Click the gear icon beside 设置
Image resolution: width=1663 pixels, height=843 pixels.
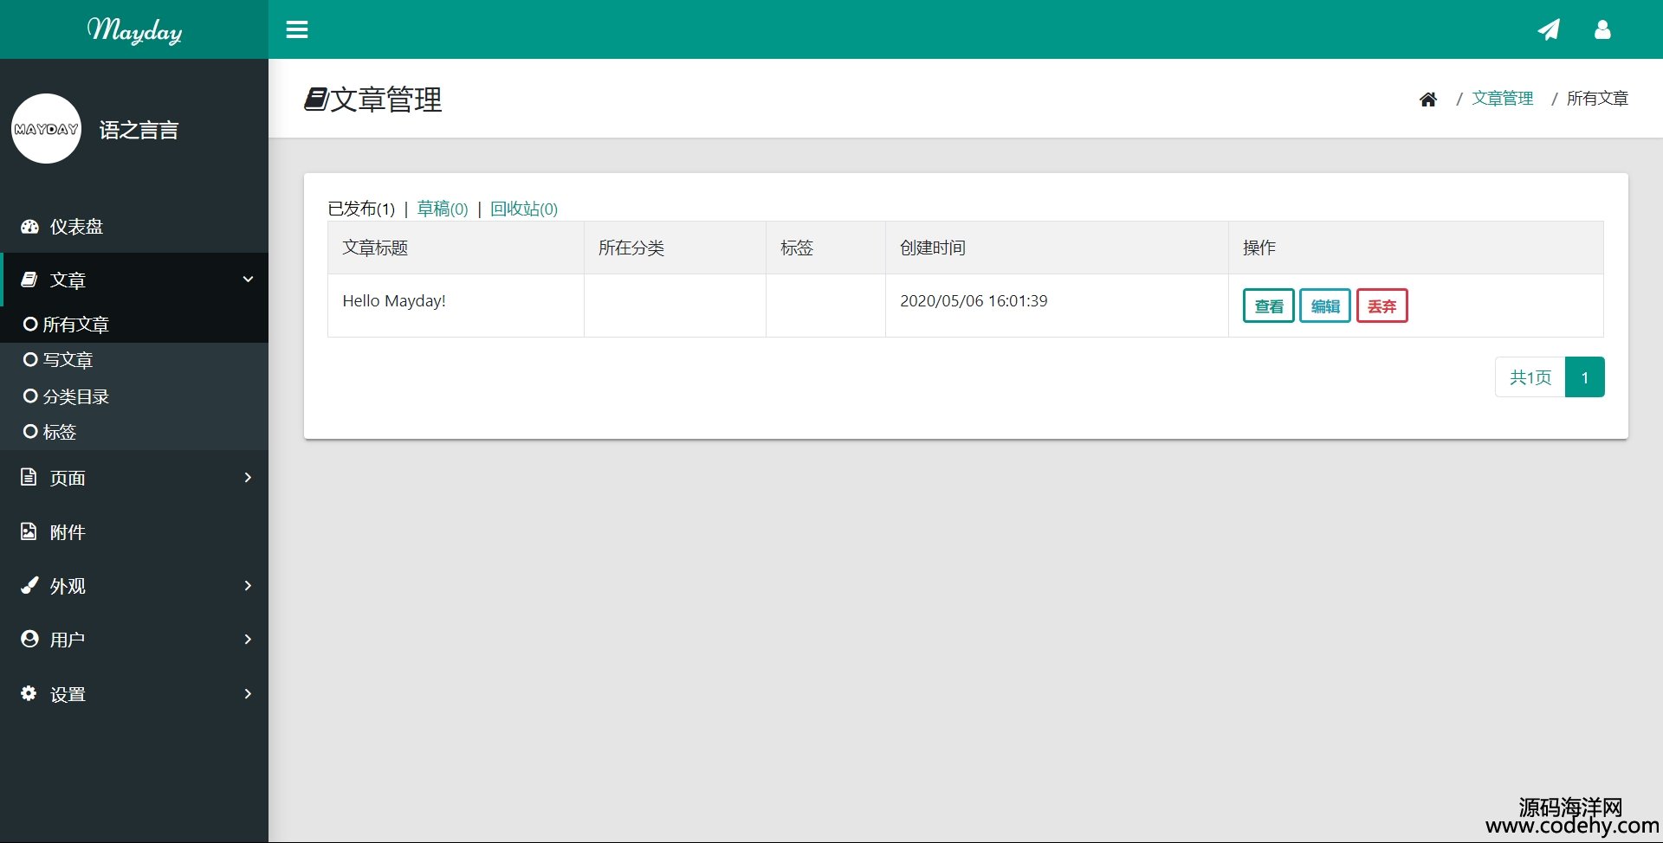pyautogui.click(x=29, y=693)
